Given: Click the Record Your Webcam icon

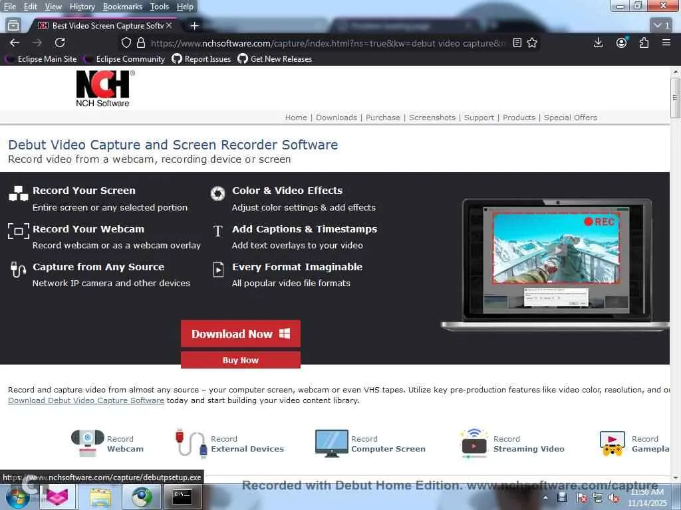Looking at the screenshot, I should point(19,231).
